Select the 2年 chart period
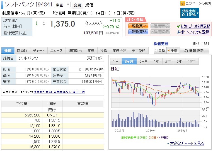This screenshot has width=213, height=151. [168, 61]
